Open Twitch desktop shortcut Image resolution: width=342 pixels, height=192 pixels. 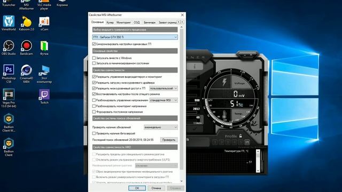coord(44,96)
